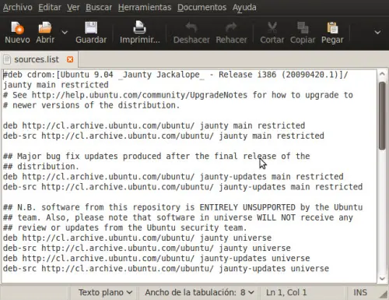Open the Ayuda menu
389x300 pixels.
point(244,7)
